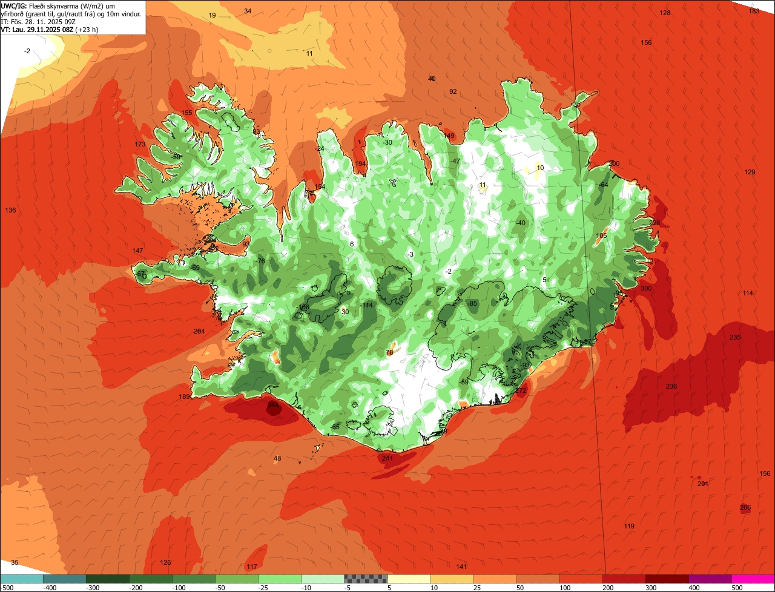Click the map value 119

[629, 526]
